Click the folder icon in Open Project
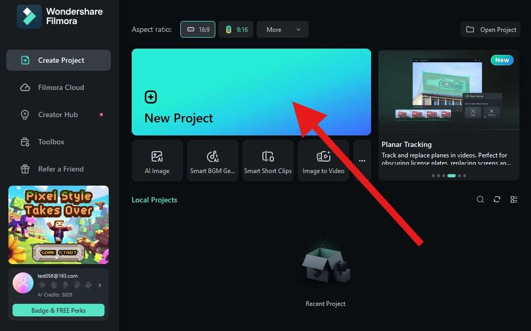The height and width of the screenshot is (331, 531). 470,29
